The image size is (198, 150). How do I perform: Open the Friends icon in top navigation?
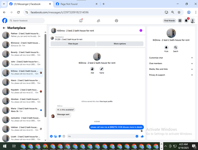click(x=99, y=21)
